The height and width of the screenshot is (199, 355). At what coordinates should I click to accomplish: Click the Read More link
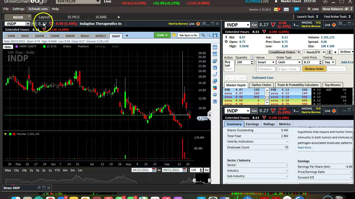305,148
